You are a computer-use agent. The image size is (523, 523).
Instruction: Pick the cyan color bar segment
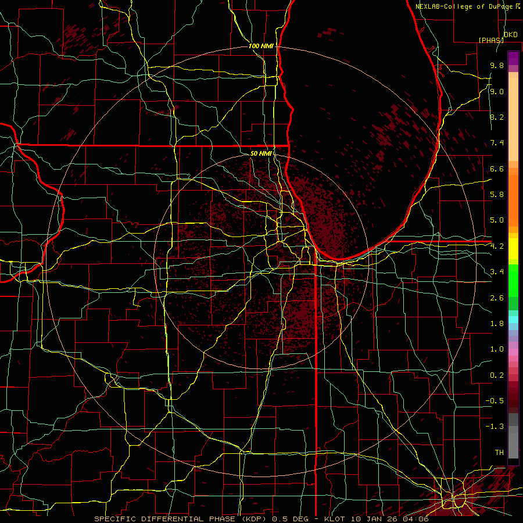pyautogui.click(x=513, y=320)
